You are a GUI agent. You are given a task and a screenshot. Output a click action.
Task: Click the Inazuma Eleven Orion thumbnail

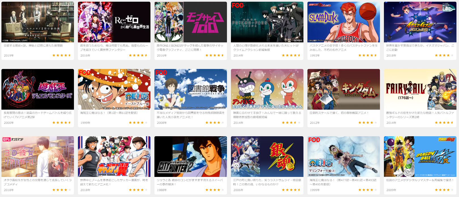tap(420, 22)
